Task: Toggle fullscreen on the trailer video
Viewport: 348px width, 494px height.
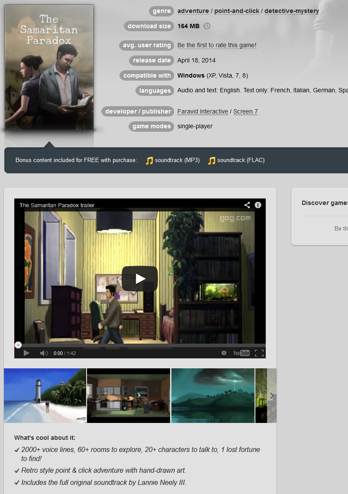Action: pyautogui.click(x=259, y=353)
